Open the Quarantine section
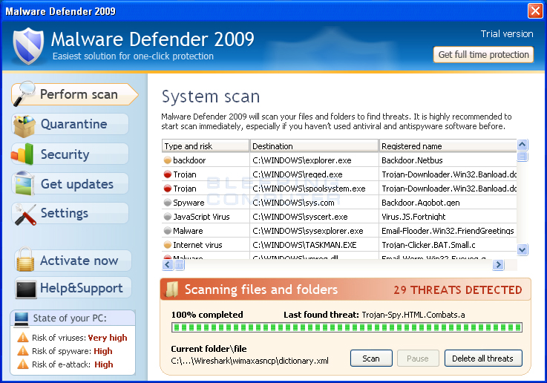Screen dimensions: 547x383 (71, 124)
